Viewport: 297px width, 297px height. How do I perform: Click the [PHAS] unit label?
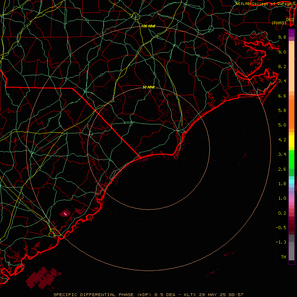click(x=279, y=23)
